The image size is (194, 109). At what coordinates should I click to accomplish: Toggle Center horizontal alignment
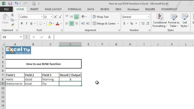coord(72,24)
